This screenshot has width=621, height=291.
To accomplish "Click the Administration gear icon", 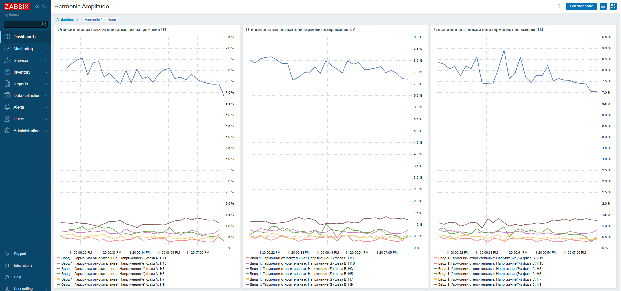I will pyautogui.click(x=7, y=131).
